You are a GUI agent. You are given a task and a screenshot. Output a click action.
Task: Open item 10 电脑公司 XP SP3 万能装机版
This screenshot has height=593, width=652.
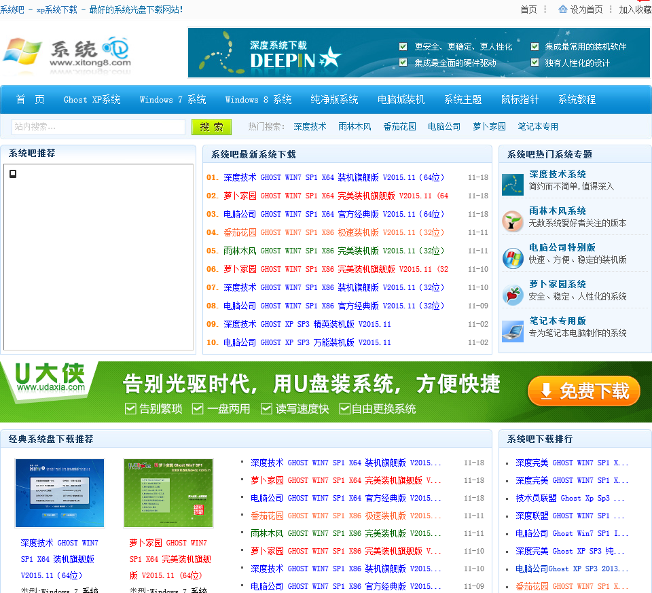click(307, 342)
